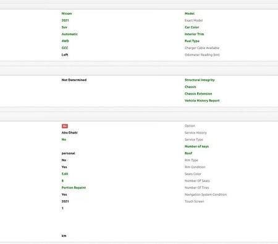The height and width of the screenshot is (244, 278).
Task: Select the 5.60 engine value
Action: click(65, 174)
